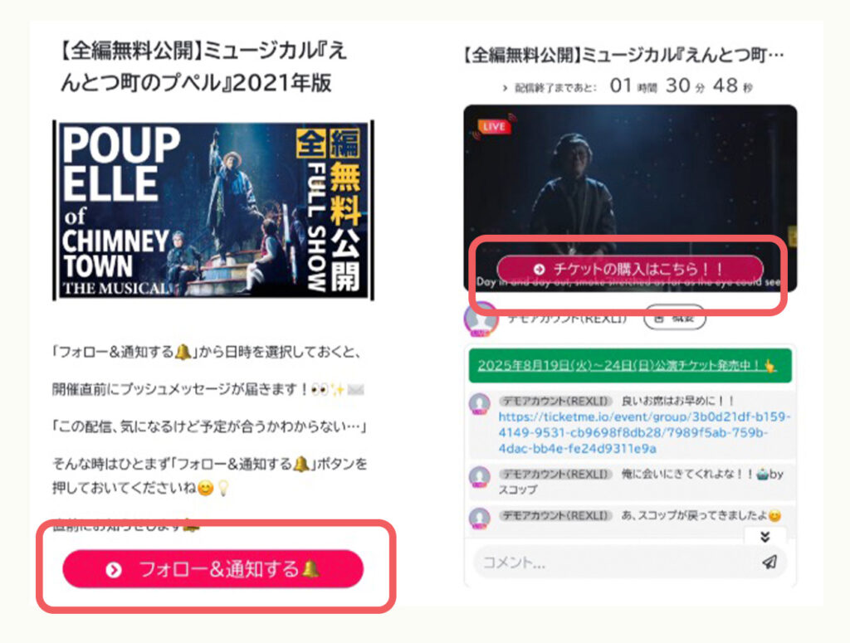Click avatar beside last chat comment
The image size is (850, 643).
coord(479,518)
